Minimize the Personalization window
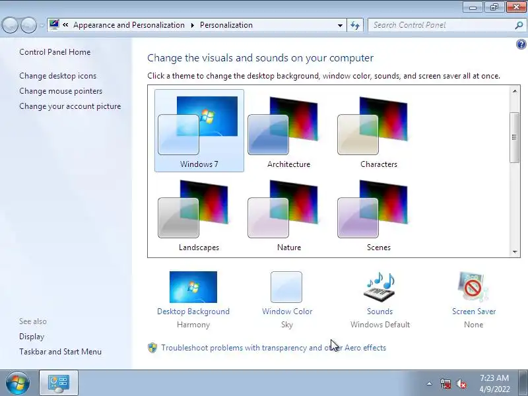This screenshot has height=396, width=528. coord(473,7)
